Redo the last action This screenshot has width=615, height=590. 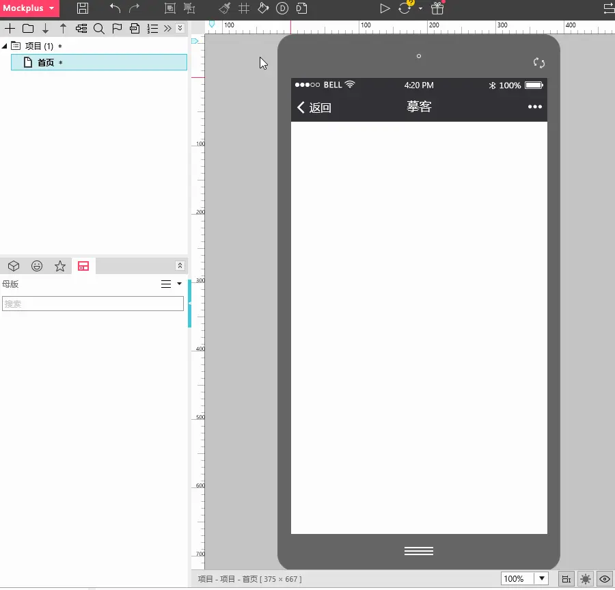point(134,8)
